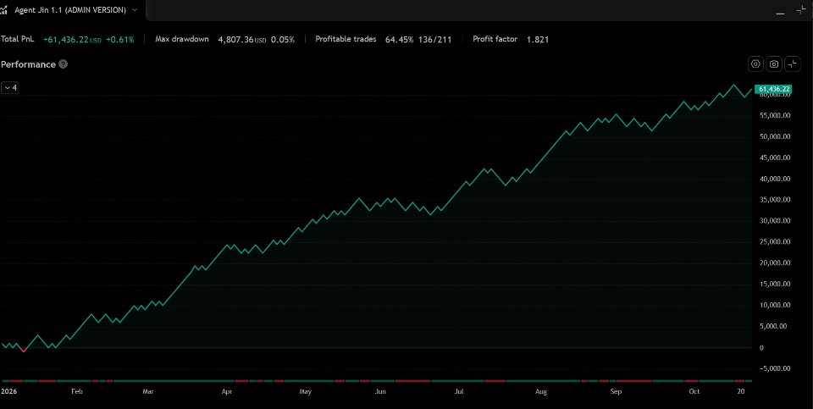This screenshot has width=813, height=409.
Task: Click the Profitable trades label
Action: 346,40
